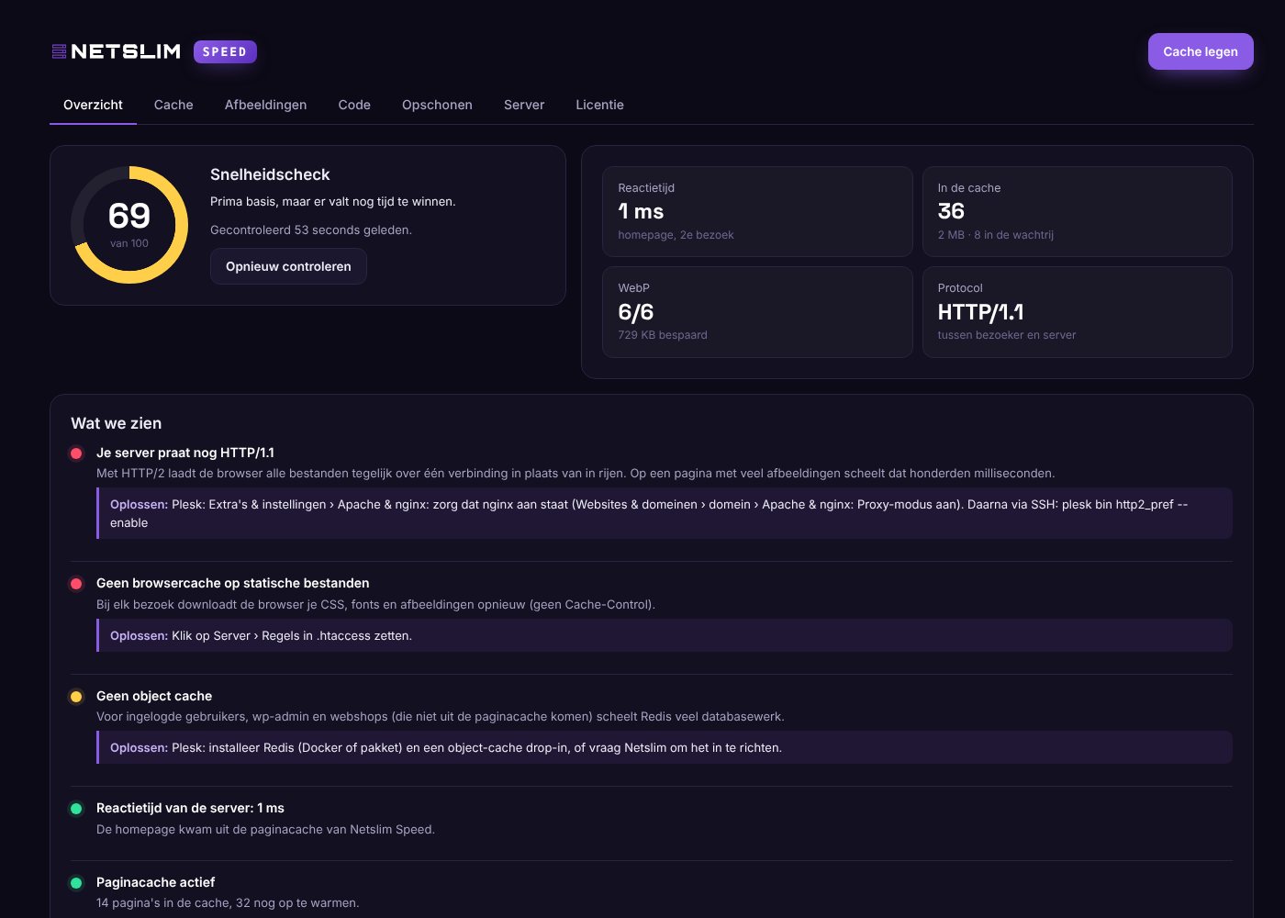The image size is (1285, 918).
Task: Click Opnieuw controleren button
Action: 288,266
